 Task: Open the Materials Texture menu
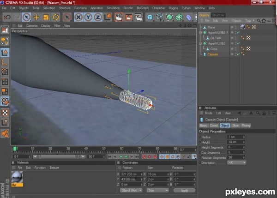pyautogui.click(x=54, y=168)
